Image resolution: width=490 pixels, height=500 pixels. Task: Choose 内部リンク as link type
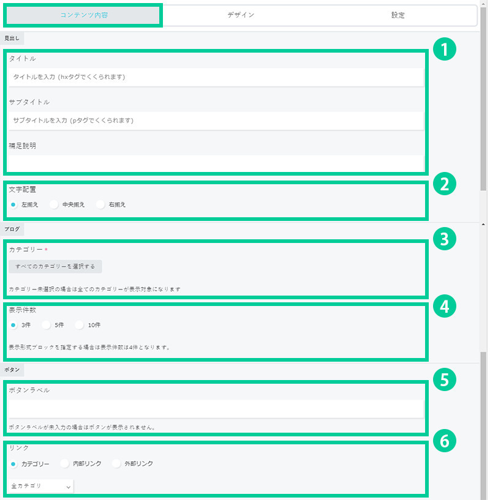pyautogui.click(x=66, y=464)
